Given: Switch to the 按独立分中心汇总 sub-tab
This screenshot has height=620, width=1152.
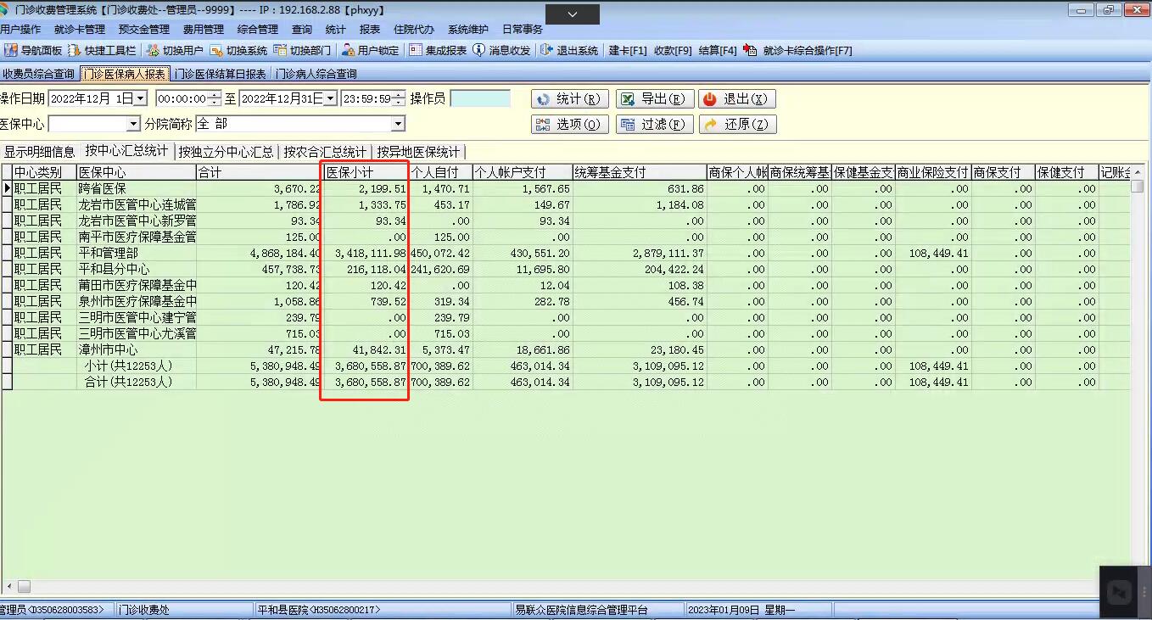Looking at the screenshot, I should pos(226,152).
